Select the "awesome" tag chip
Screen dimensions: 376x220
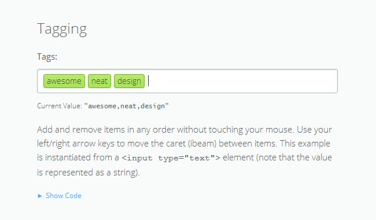tap(64, 81)
